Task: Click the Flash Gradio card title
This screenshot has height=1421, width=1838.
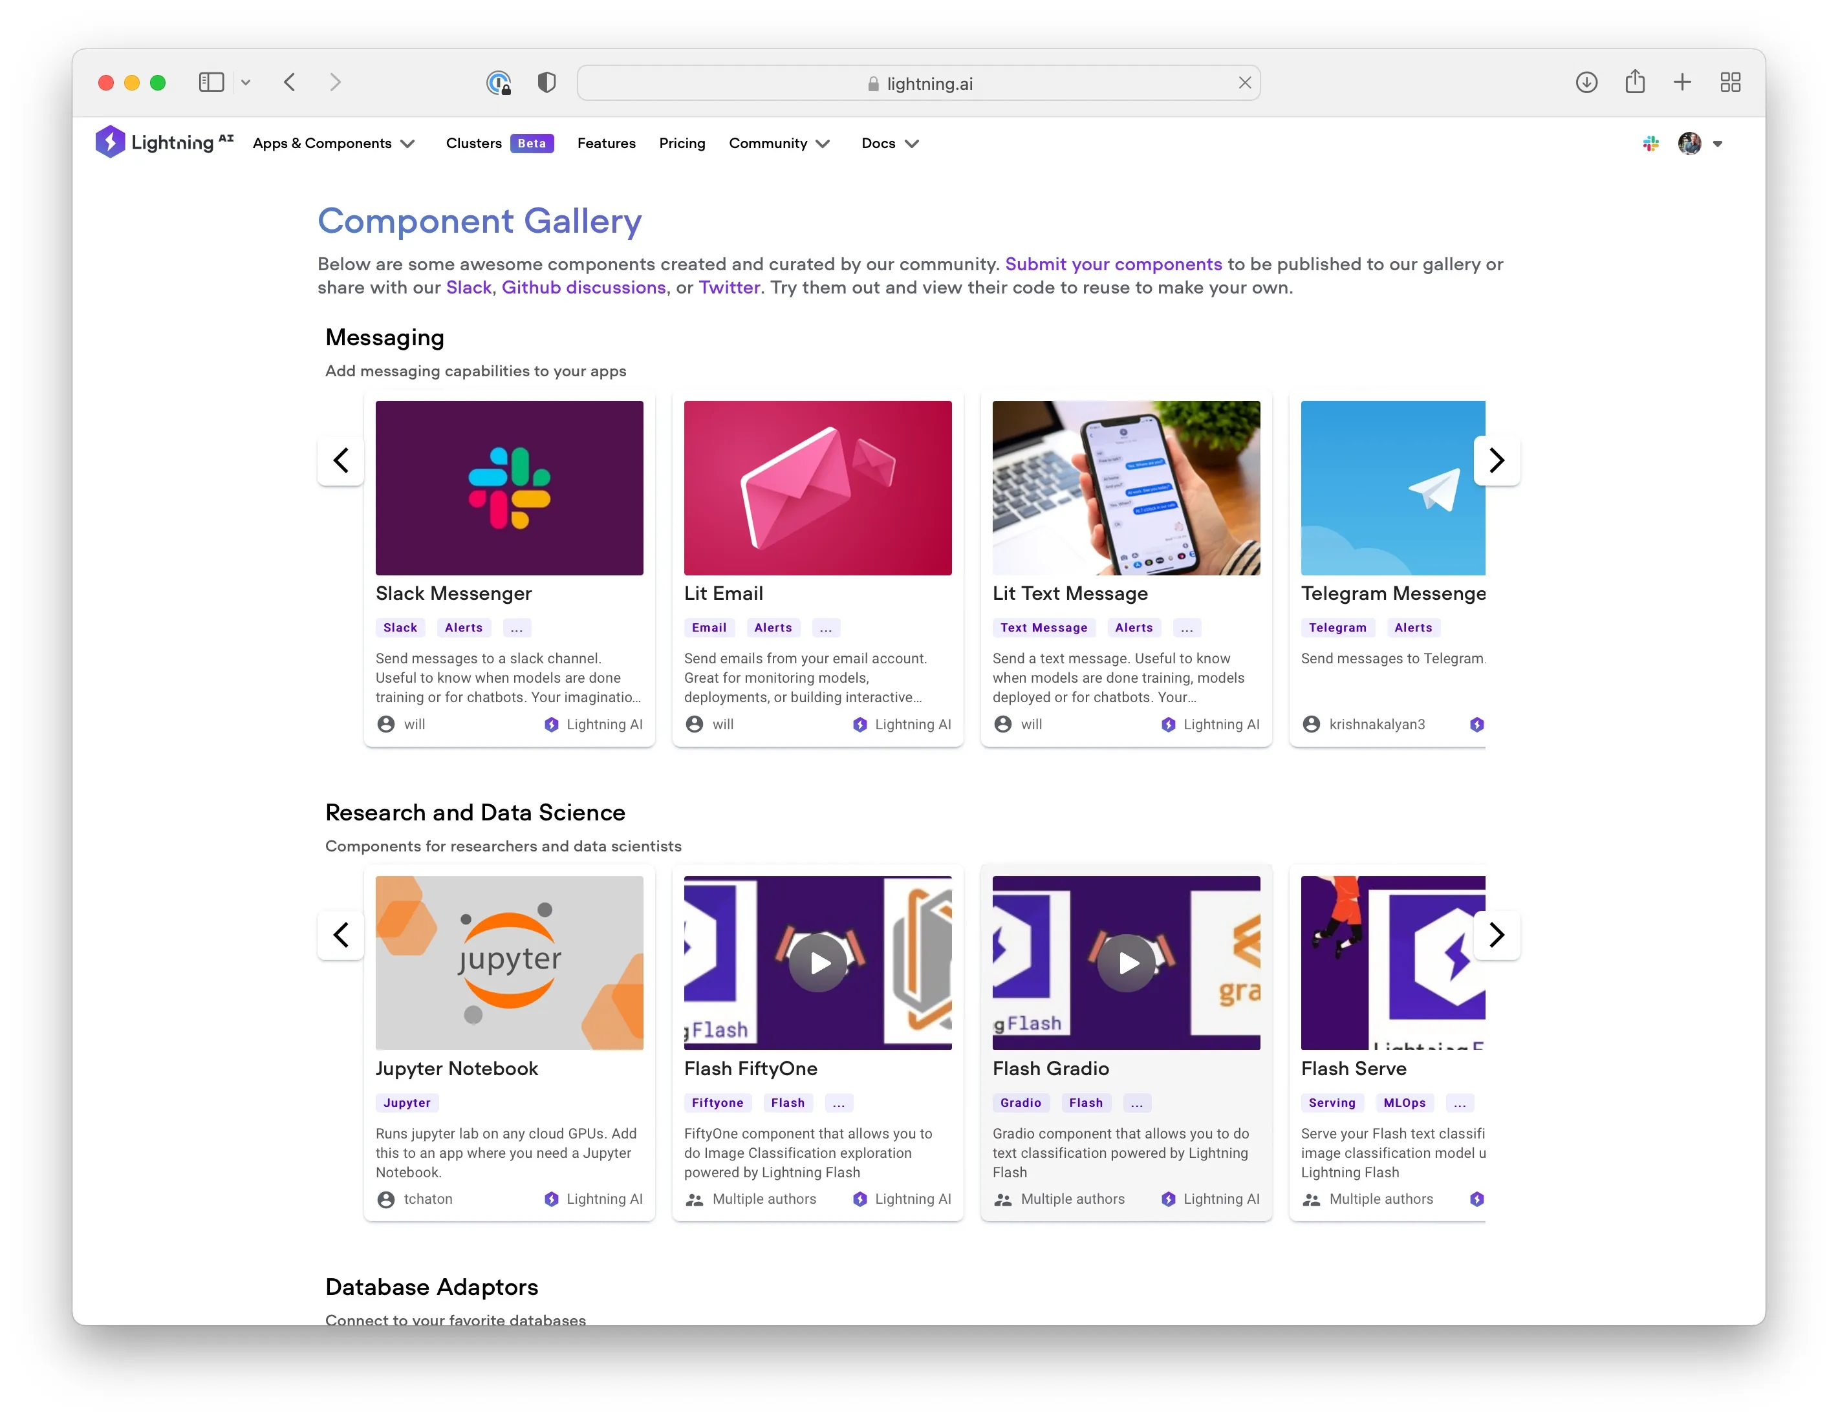Action: pos(1050,1069)
